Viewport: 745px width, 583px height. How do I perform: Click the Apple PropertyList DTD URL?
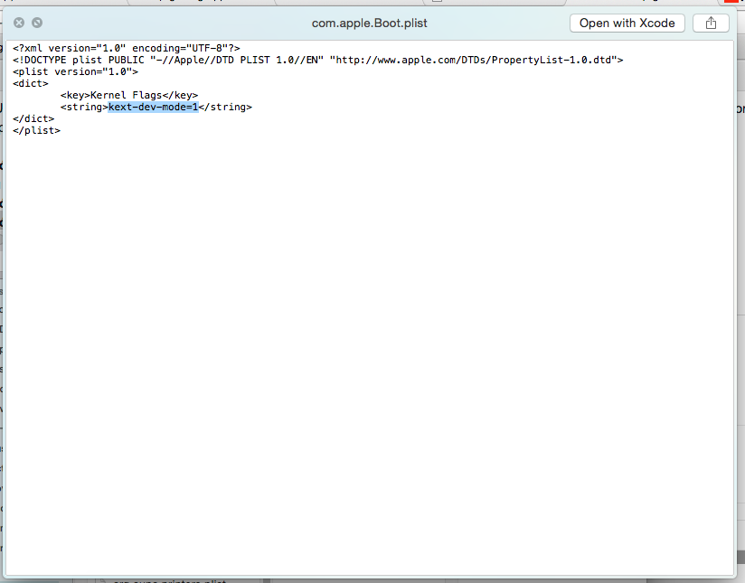pos(476,60)
